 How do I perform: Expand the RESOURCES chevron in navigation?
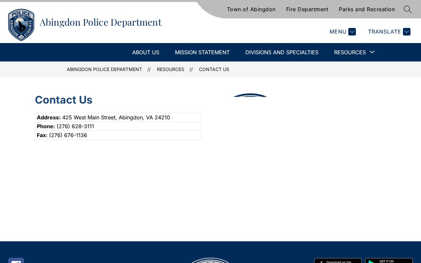pos(372,52)
